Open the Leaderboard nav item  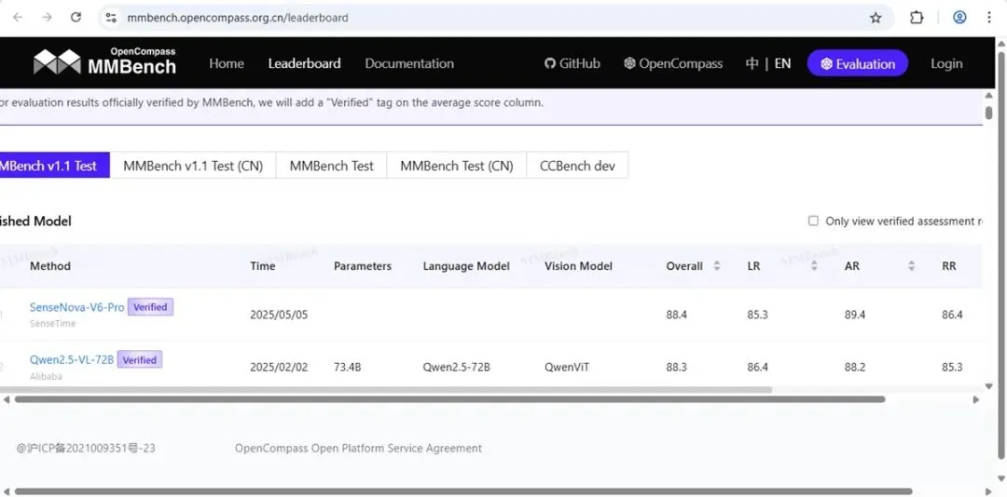click(304, 63)
